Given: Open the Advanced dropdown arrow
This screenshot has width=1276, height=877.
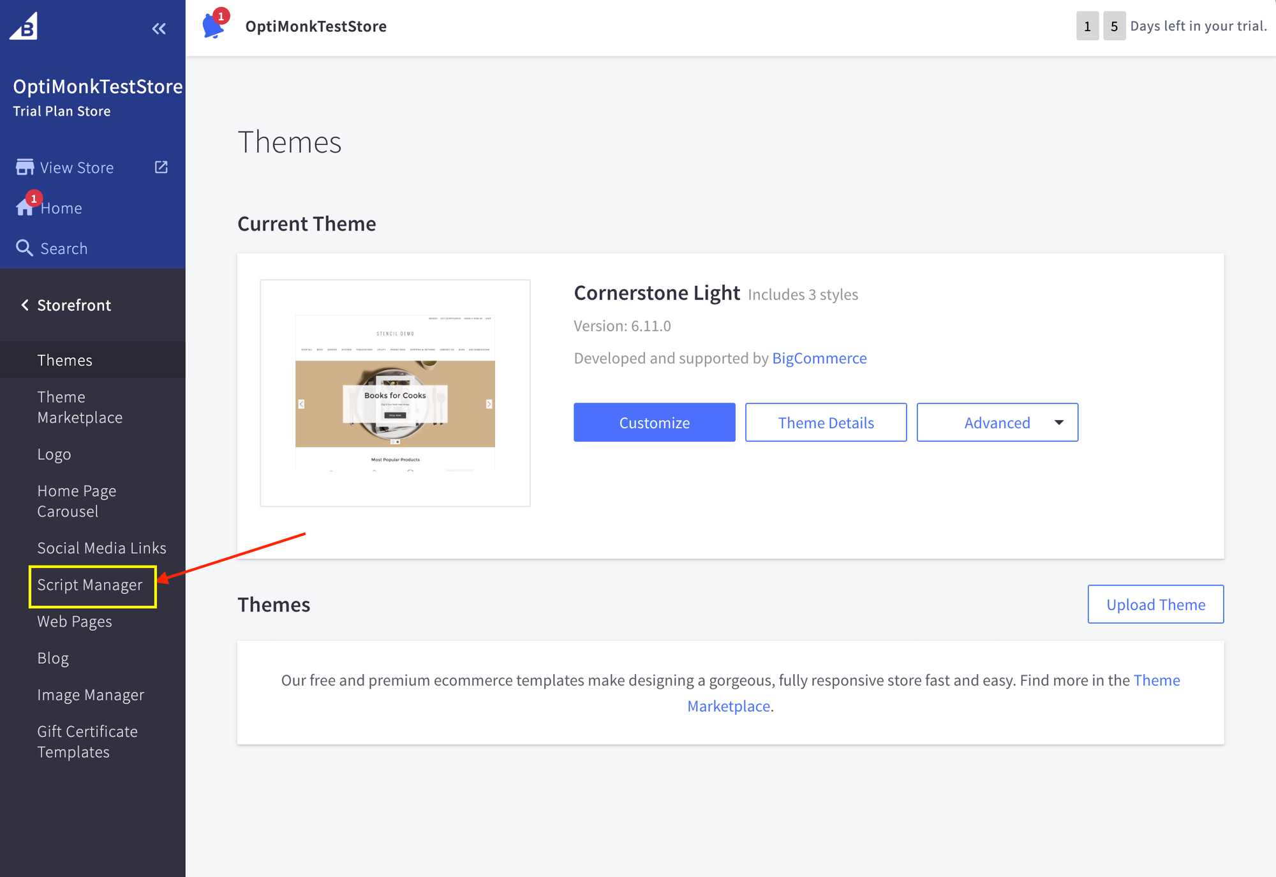Looking at the screenshot, I should [1059, 423].
